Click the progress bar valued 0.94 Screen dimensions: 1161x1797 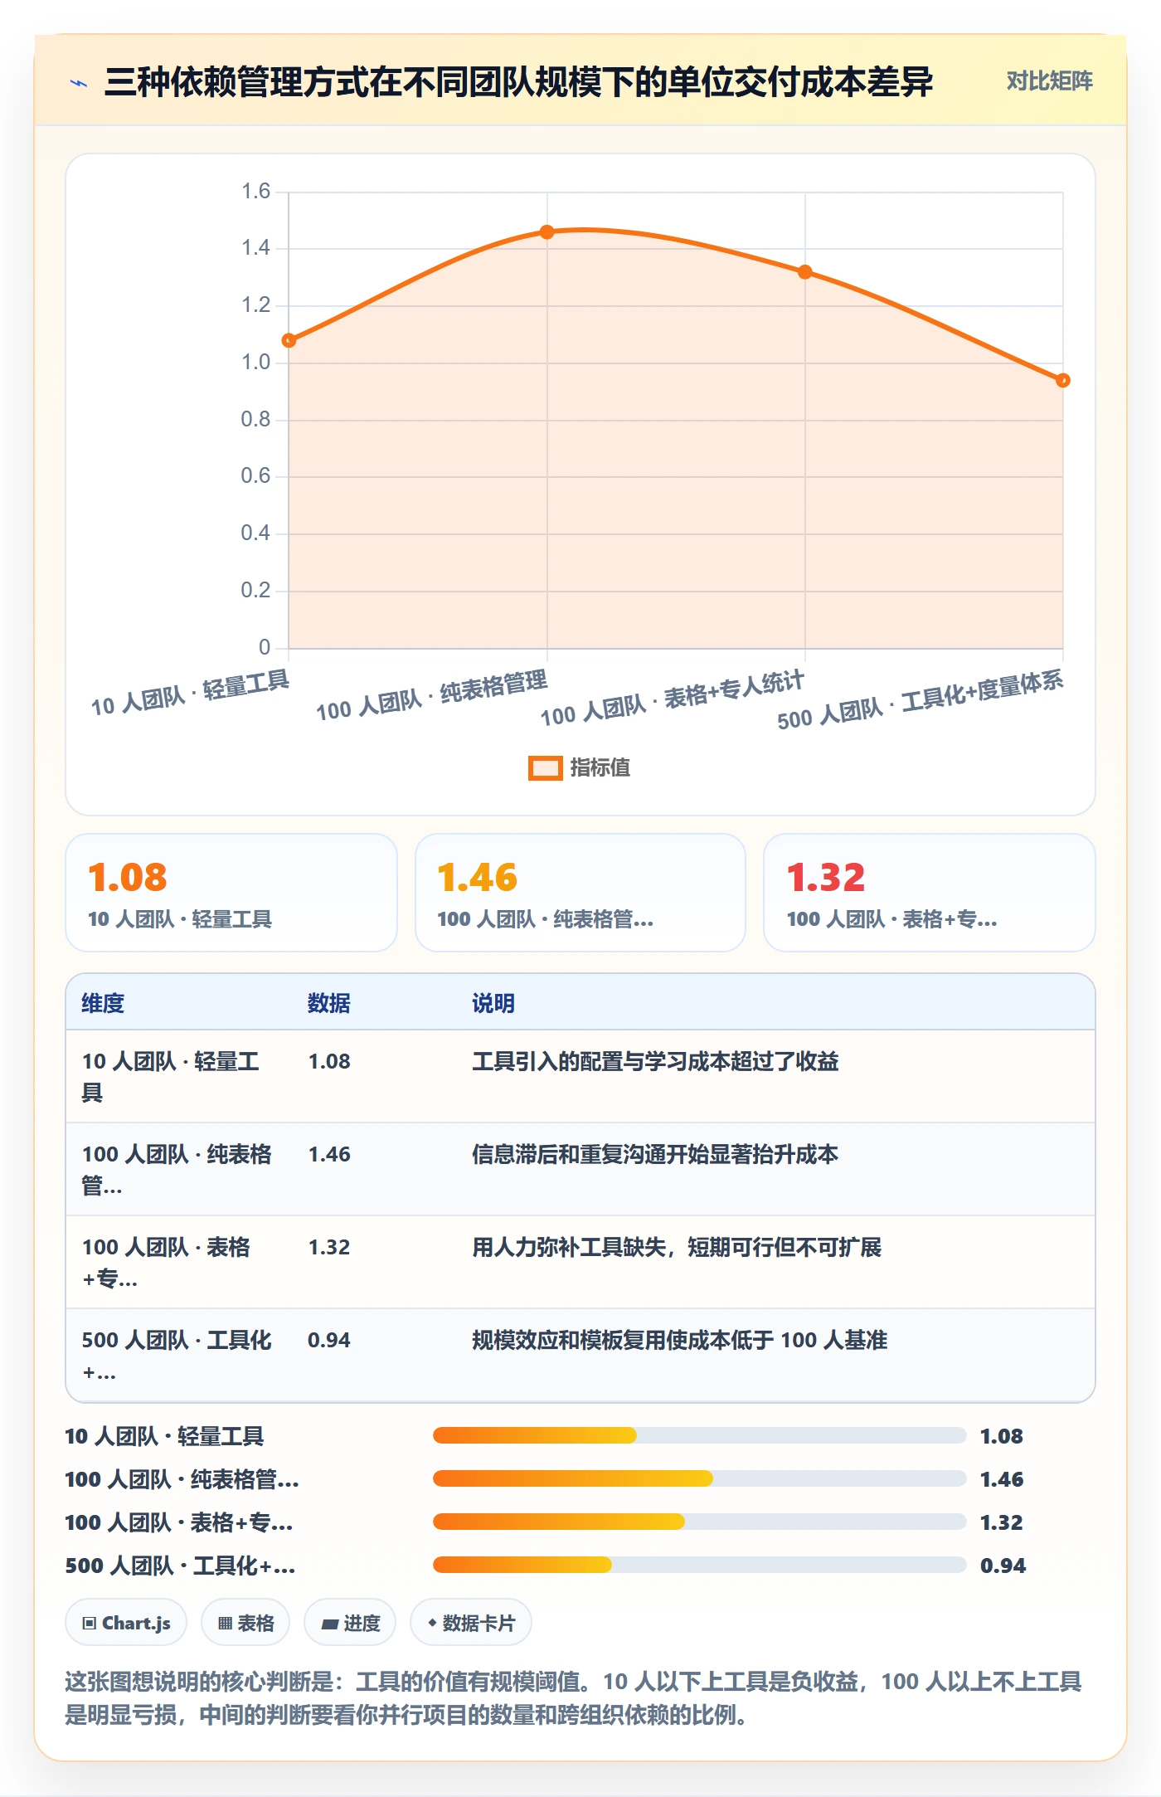699,1565
